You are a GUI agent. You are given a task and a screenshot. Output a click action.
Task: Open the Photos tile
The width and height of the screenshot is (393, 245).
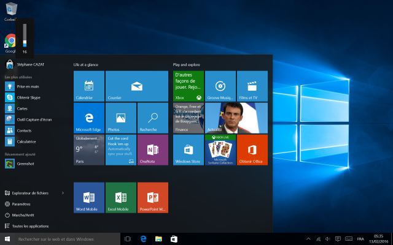[121, 118]
